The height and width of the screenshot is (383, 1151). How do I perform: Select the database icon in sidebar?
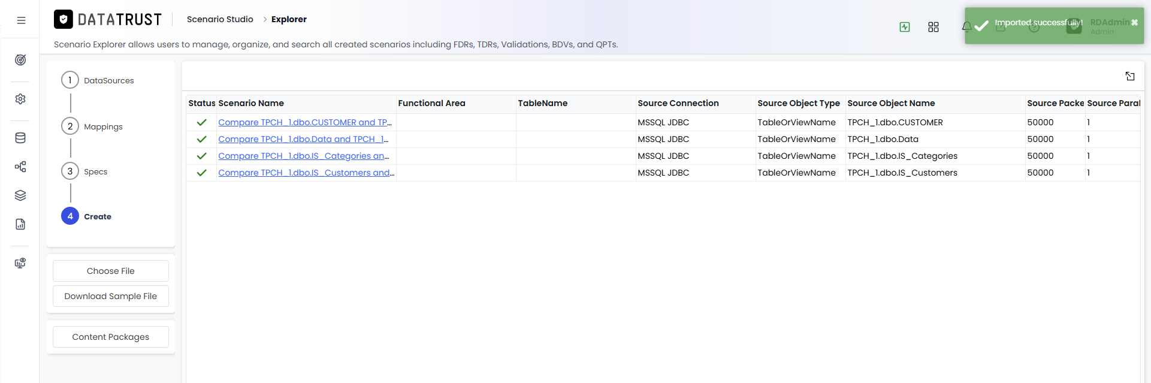click(20, 138)
